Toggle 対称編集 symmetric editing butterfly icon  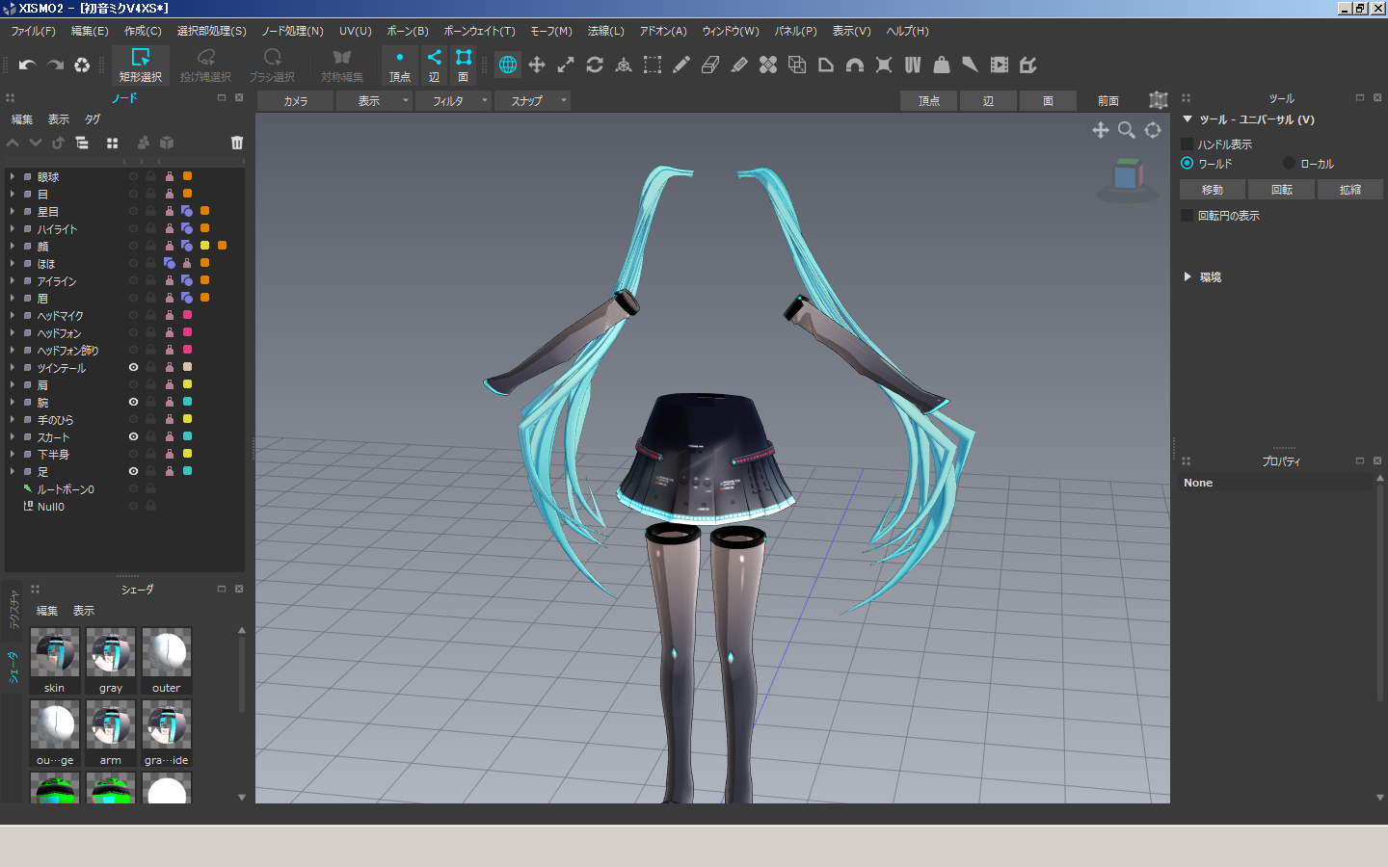coord(341,65)
